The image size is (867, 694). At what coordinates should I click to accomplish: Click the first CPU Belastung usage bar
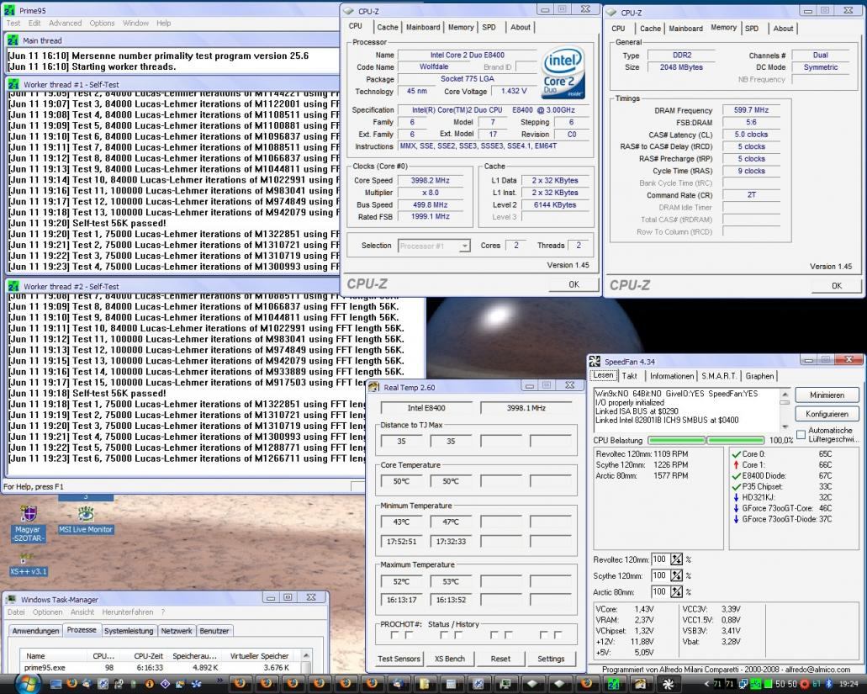point(677,440)
